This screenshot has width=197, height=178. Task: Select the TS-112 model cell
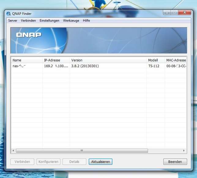pos(154,66)
